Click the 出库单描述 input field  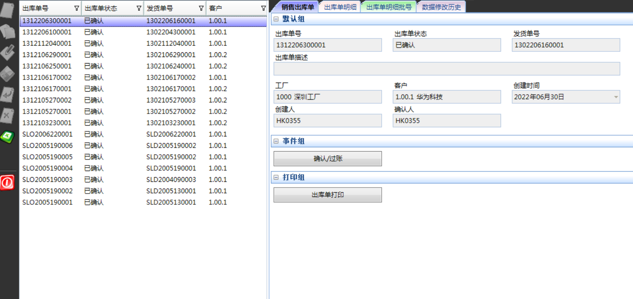[447, 69]
